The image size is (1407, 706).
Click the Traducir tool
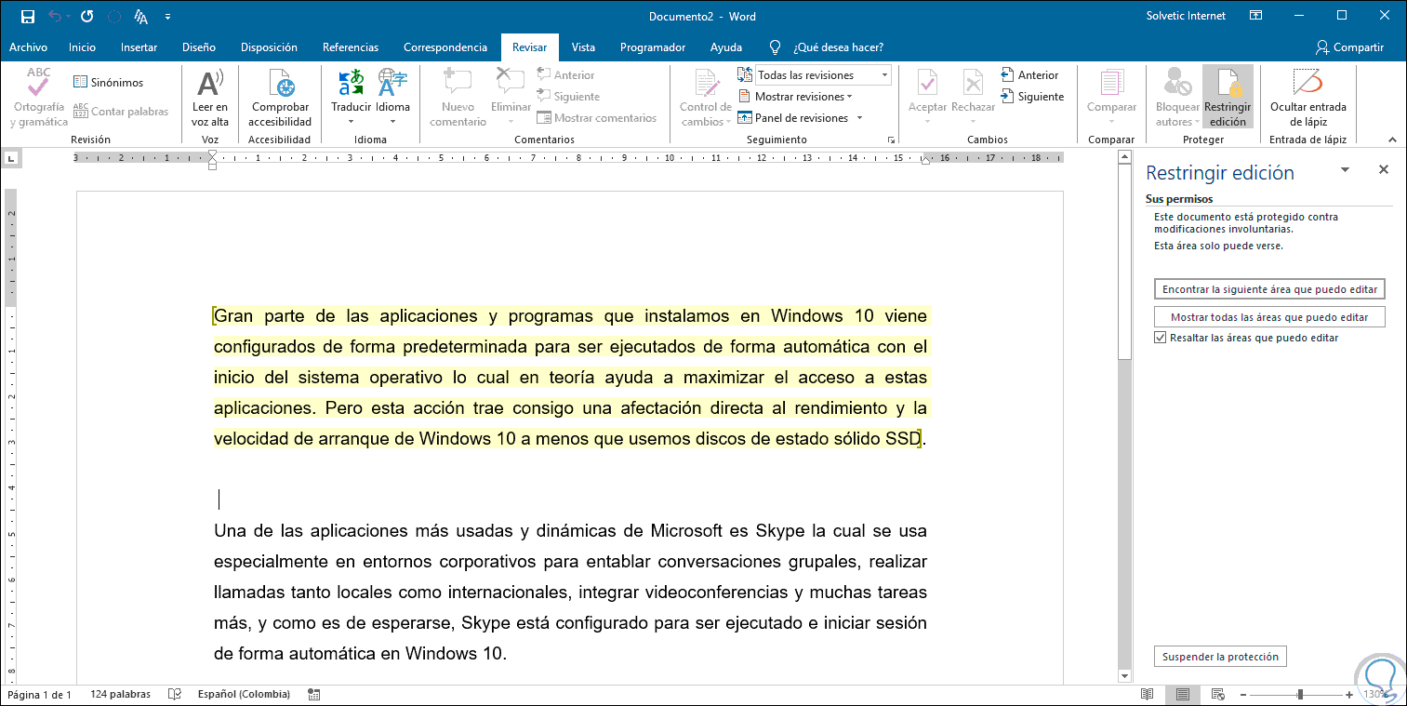[352, 96]
